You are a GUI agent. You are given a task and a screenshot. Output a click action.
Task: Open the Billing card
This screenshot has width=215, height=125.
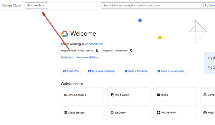(x=175, y=95)
